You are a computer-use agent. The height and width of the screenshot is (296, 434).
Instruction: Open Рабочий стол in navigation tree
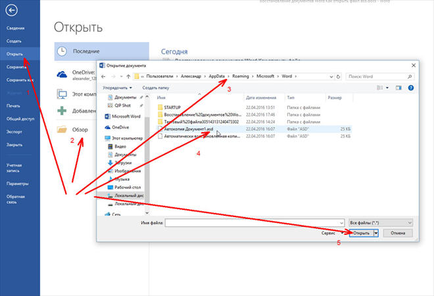[x=128, y=187]
